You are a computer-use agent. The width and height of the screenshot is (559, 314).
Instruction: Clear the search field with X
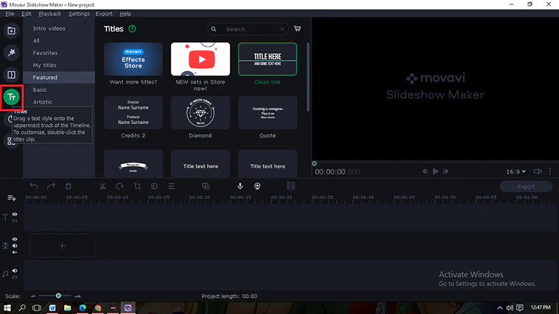282,29
